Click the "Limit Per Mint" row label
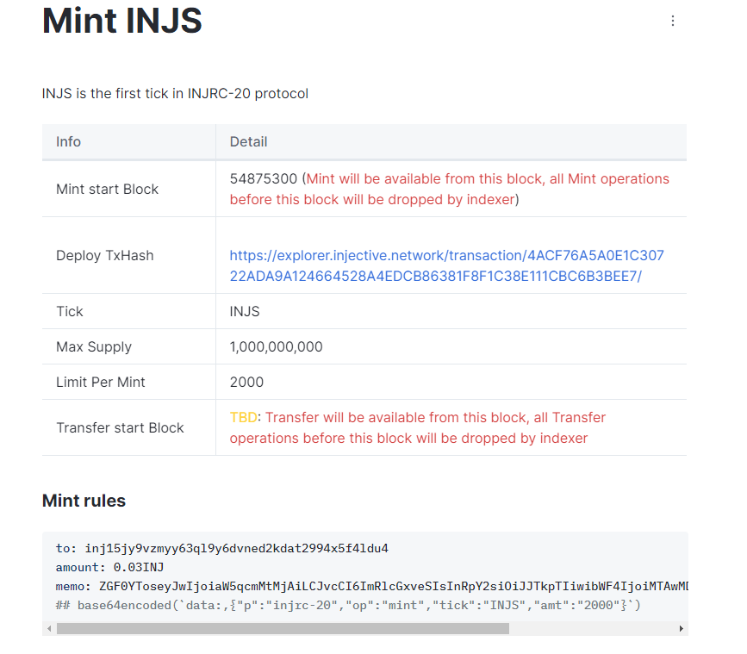Image resolution: width=747 pixels, height=654 pixels. pos(101,383)
